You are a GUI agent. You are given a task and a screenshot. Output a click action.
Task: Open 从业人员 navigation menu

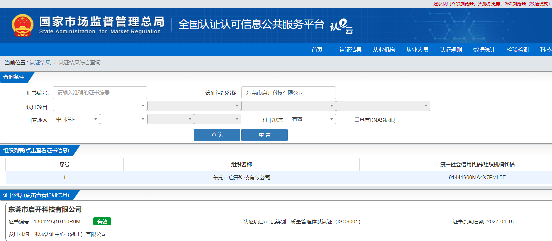[x=417, y=50]
